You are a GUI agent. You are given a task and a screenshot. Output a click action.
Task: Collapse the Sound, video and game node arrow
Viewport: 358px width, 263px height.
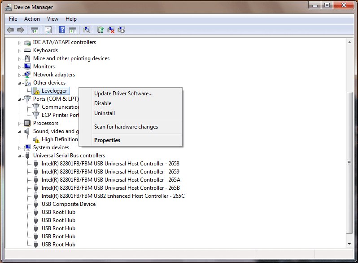[19, 132]
